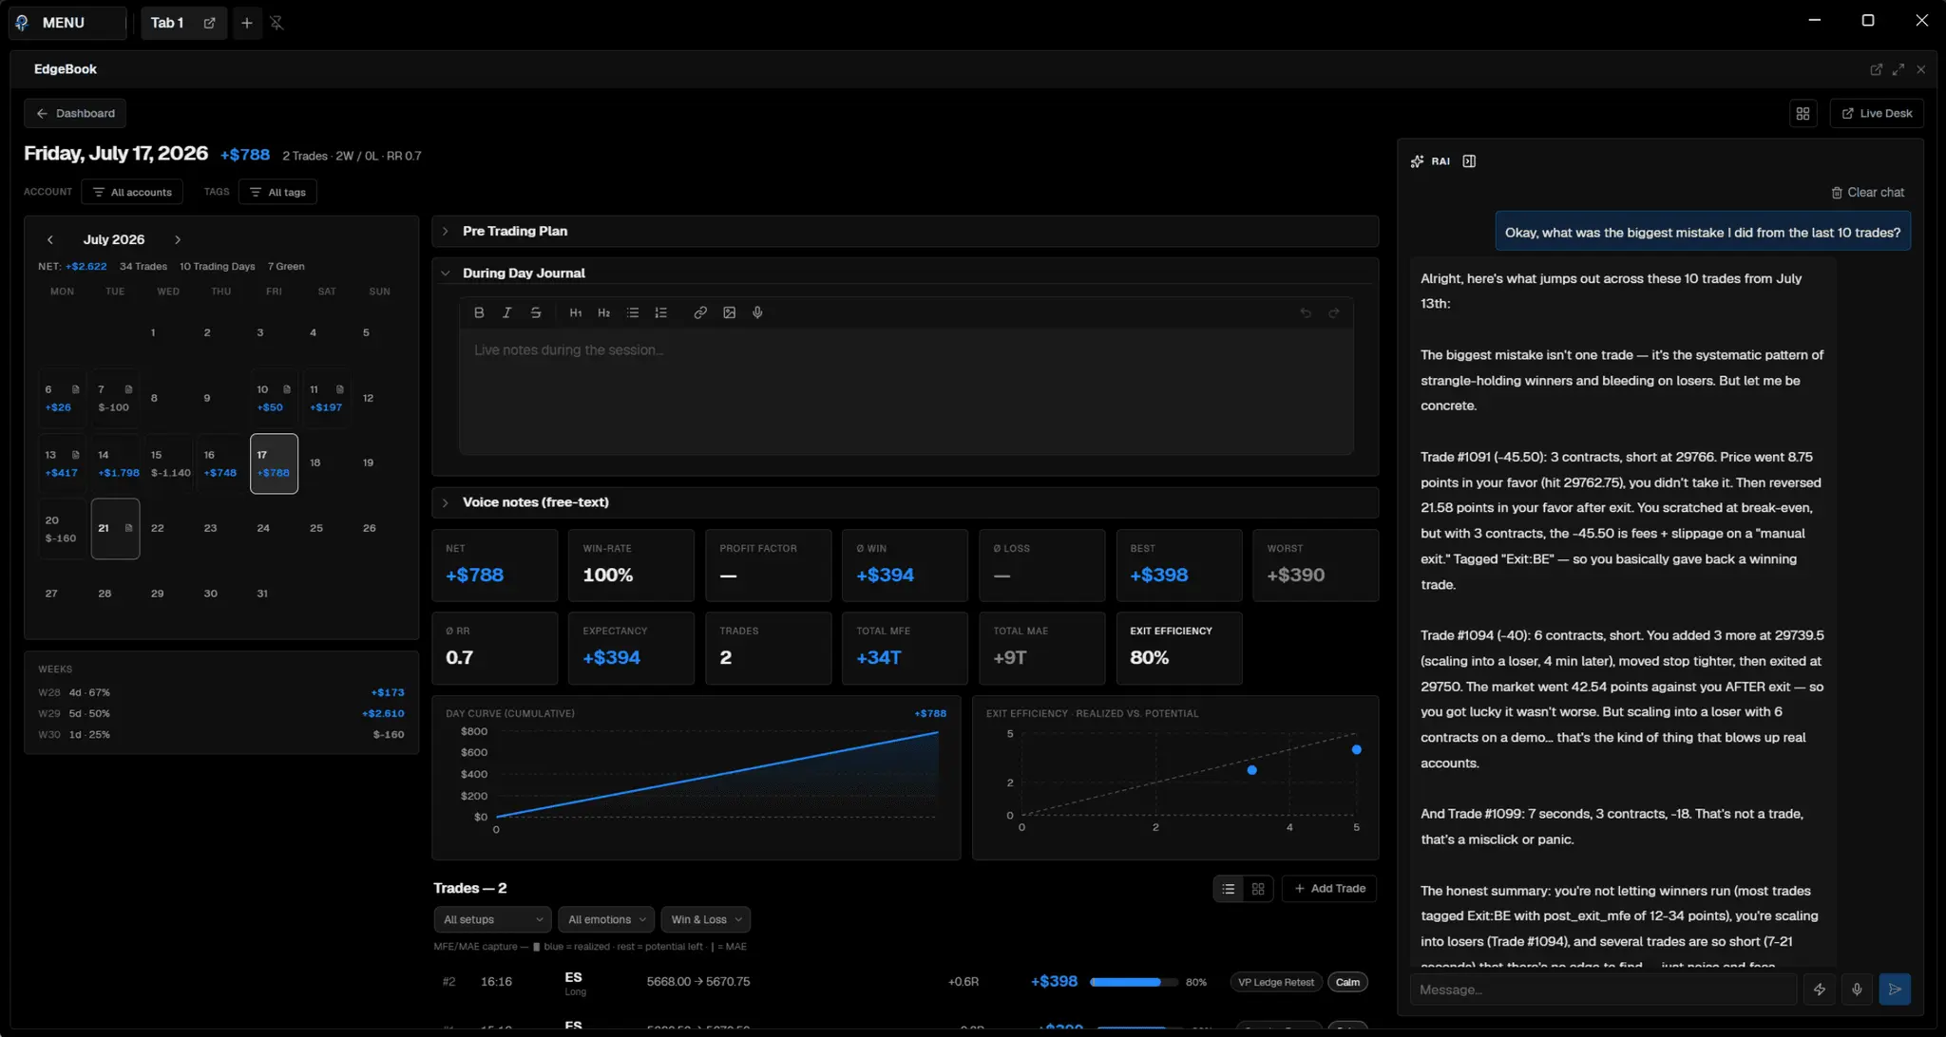Click the 80% exit efficiency bar of trade #2

[1135, 983]
